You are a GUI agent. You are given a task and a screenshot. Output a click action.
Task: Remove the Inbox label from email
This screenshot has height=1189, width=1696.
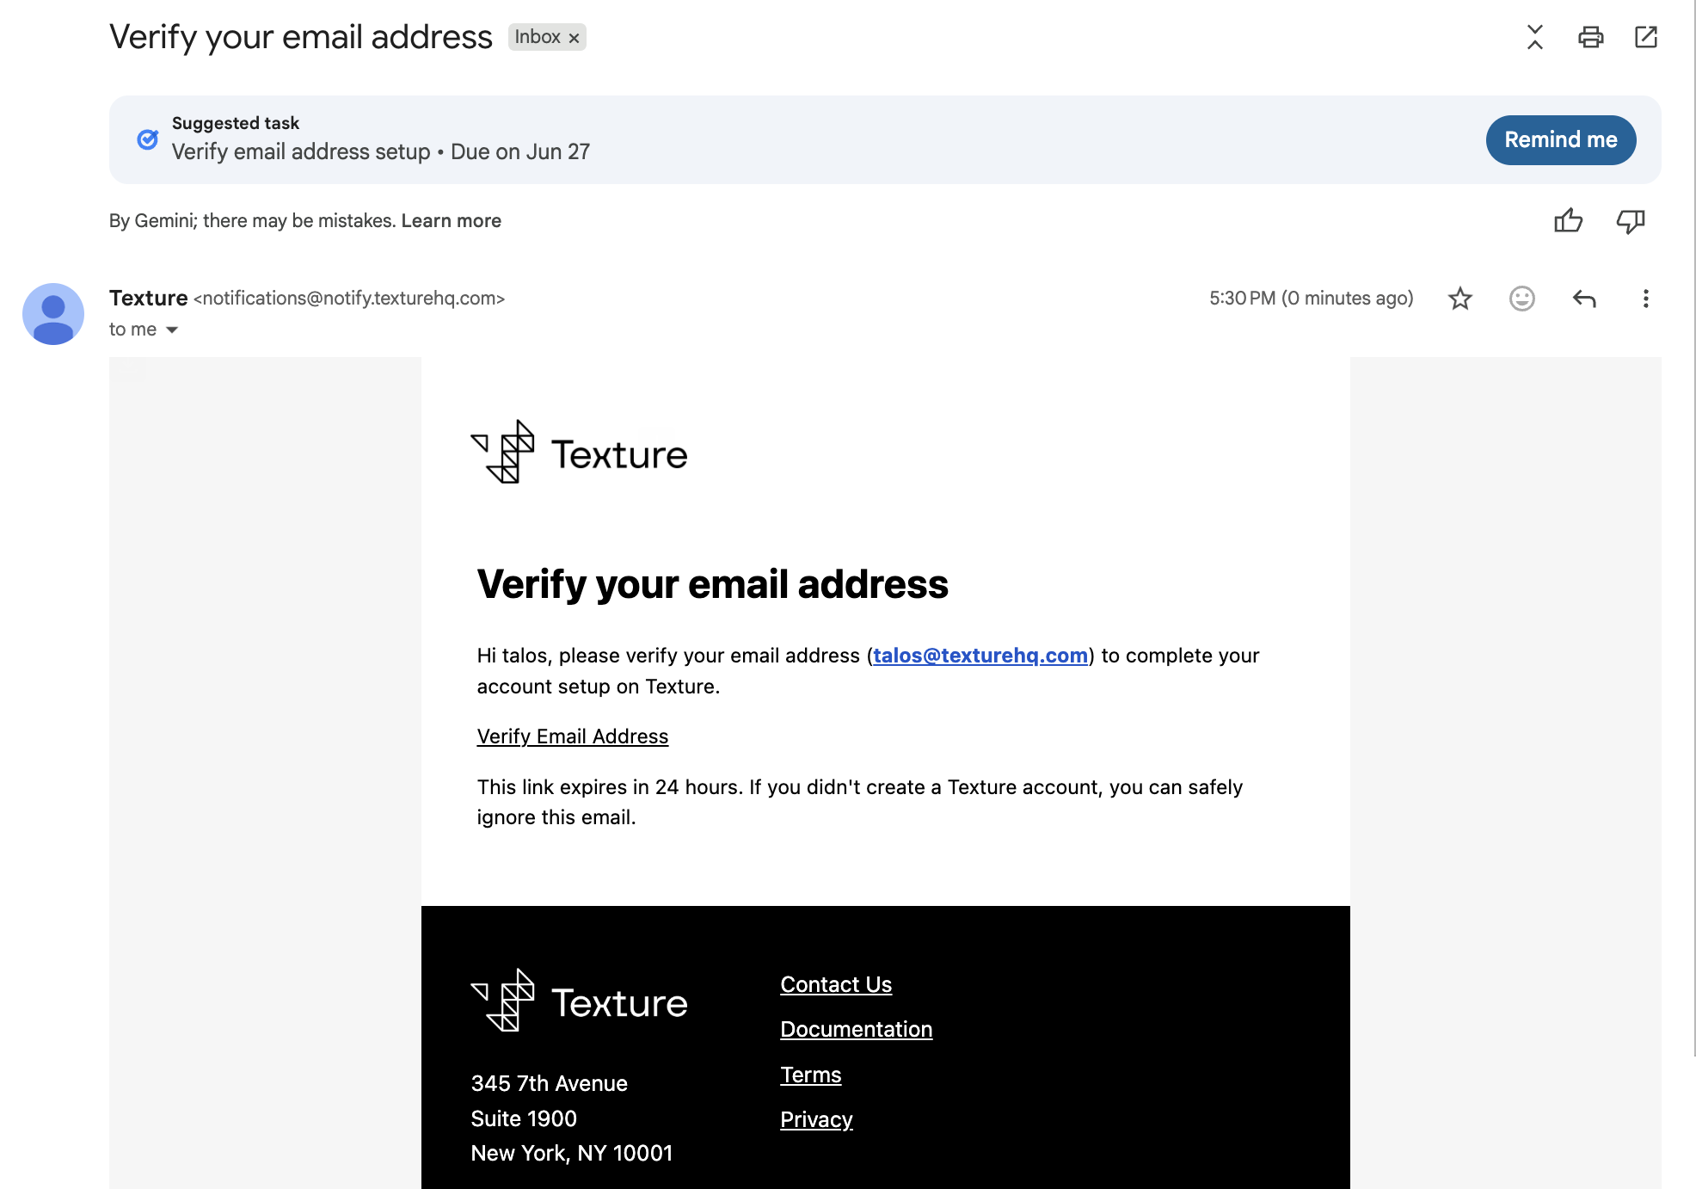(x=574, y=38)
